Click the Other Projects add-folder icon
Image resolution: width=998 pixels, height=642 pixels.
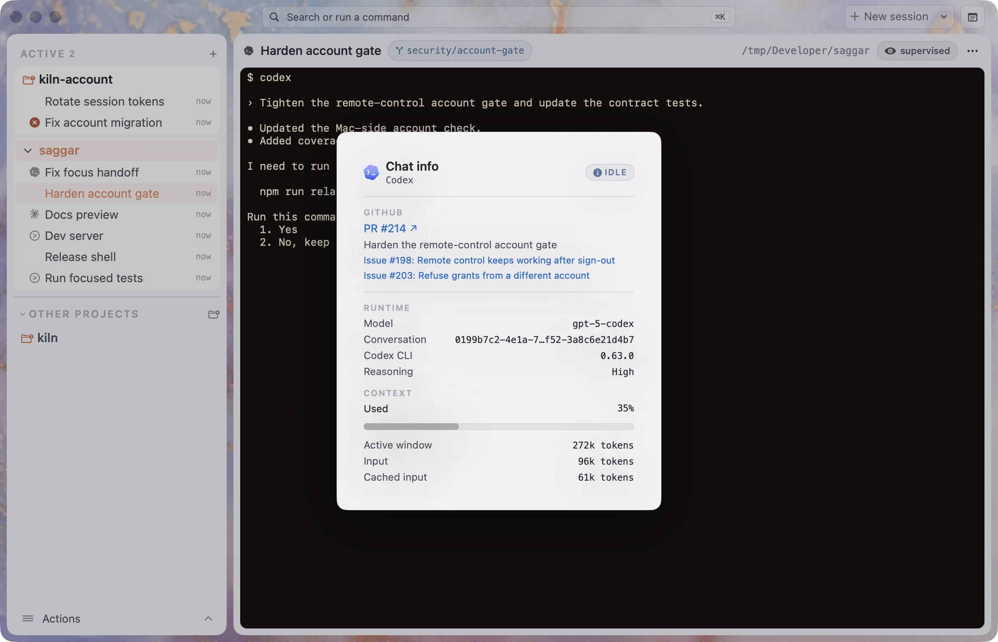[214, 314]
